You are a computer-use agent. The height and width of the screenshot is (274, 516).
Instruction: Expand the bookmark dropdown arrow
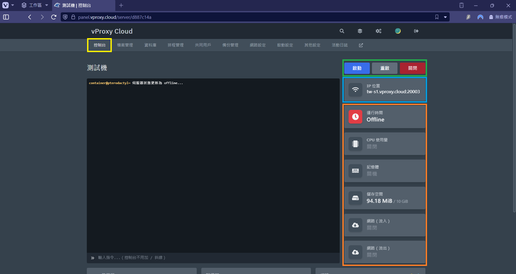point(445,17)
